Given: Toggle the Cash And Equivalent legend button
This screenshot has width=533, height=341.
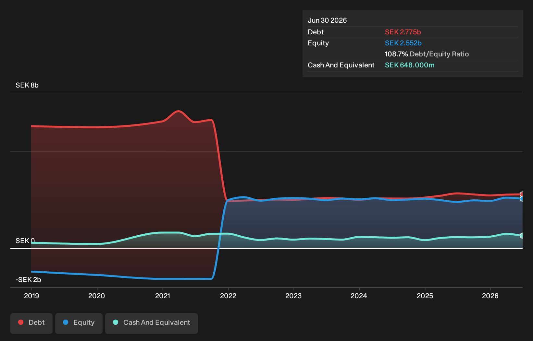Looking at the screenshot, I should pyautogui.click(x=152, y=323).
